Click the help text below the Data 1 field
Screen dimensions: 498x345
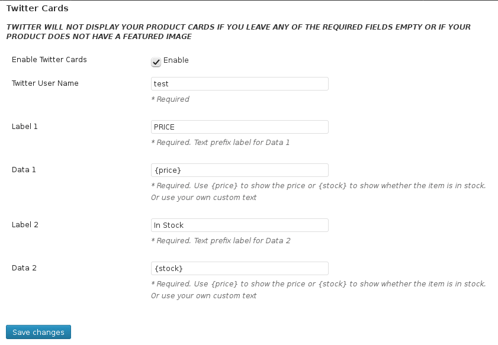[x=319, y=191]
